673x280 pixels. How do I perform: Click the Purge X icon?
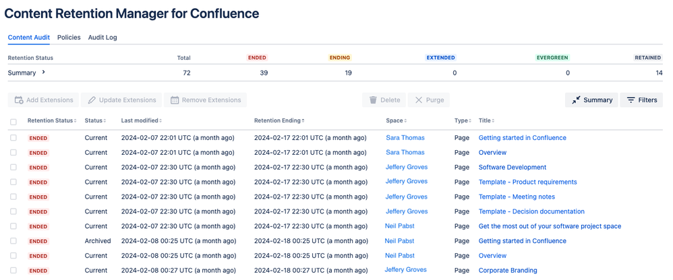point(419,100)
